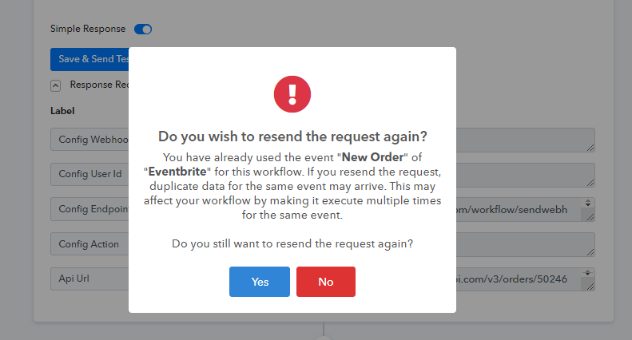
Task: Click resize handle of Config Webhook value box
Action: tap(590, 148)
